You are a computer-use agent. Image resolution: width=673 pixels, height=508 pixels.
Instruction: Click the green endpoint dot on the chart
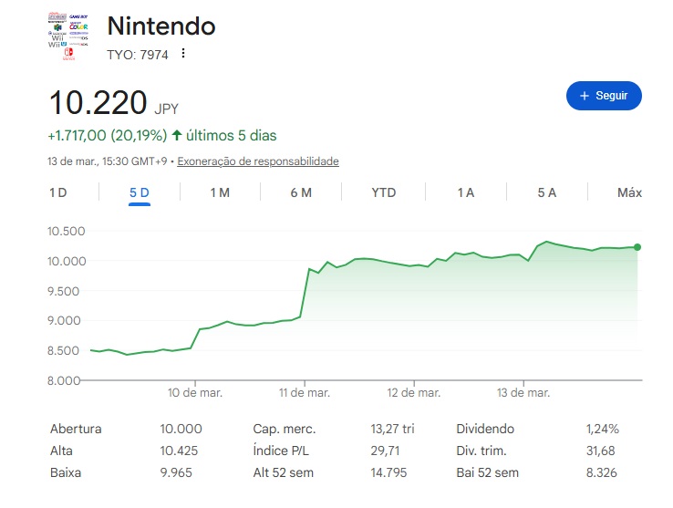click(637, 247)
